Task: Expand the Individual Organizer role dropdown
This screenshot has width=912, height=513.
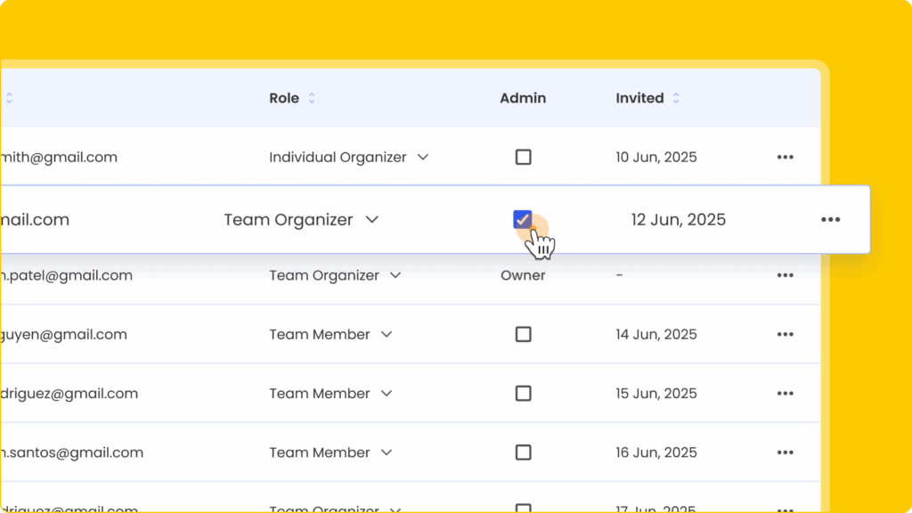Action: tap(423, 157)
